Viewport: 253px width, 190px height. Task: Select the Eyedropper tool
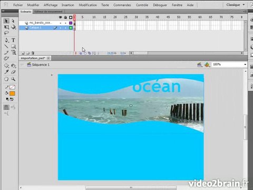6,72
